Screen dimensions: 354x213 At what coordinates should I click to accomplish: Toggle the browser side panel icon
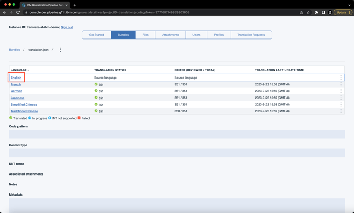click(323, 12)
